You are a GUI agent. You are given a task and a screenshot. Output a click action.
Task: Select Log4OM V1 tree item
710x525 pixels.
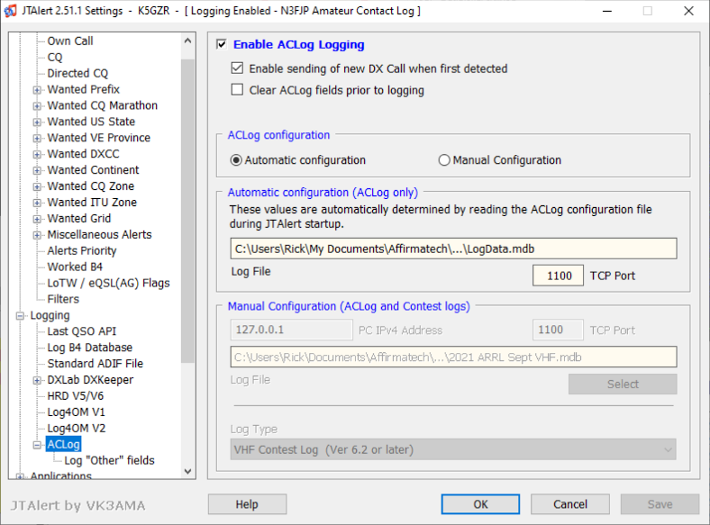click(76, 412)
